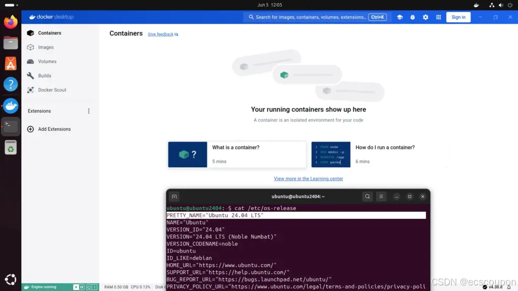518x291 pixels.
Task: Open the engine more-options dots in footer
Action: (95, 287)
